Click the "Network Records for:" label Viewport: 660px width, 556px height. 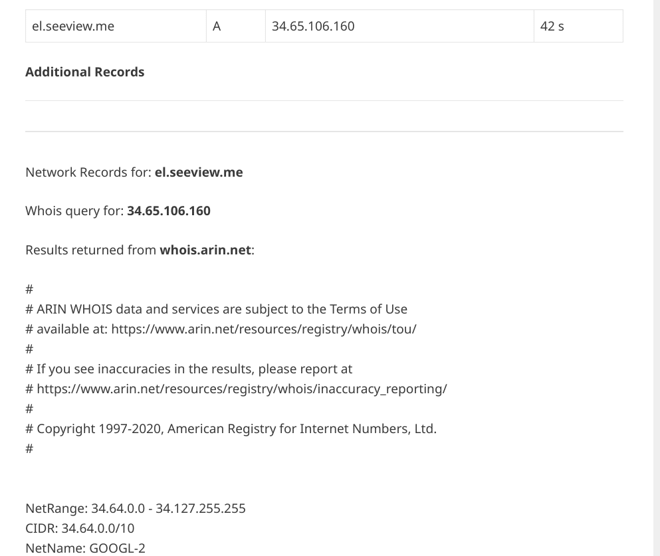click(x=88, y=172)
